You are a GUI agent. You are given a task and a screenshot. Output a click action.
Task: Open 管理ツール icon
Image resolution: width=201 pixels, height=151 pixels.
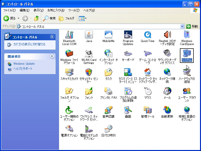[x=147, y=110]
